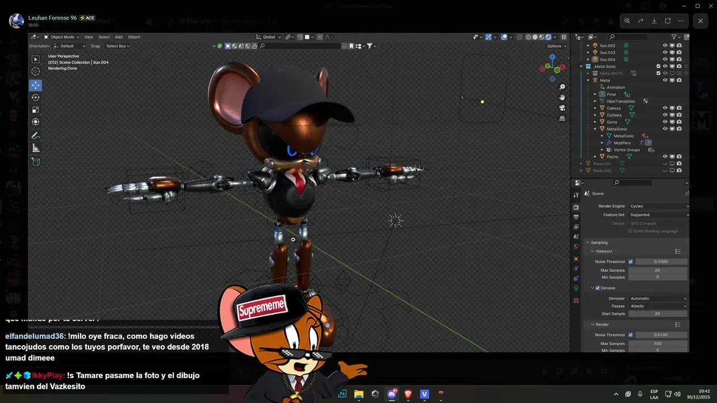Open the Output properties tab
The height and width of the screenshot is (403, 717).
(x=576, y=217)
